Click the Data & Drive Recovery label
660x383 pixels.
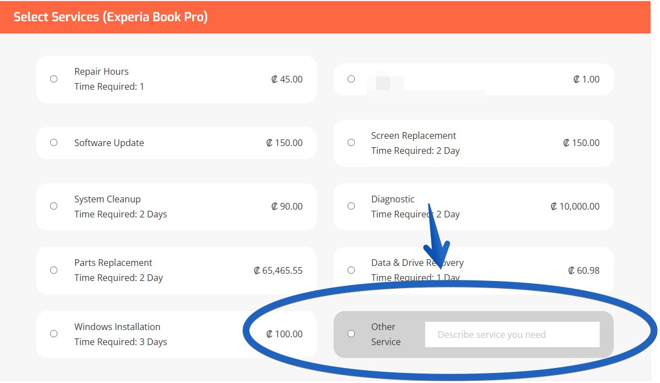[x=417, y=263]
